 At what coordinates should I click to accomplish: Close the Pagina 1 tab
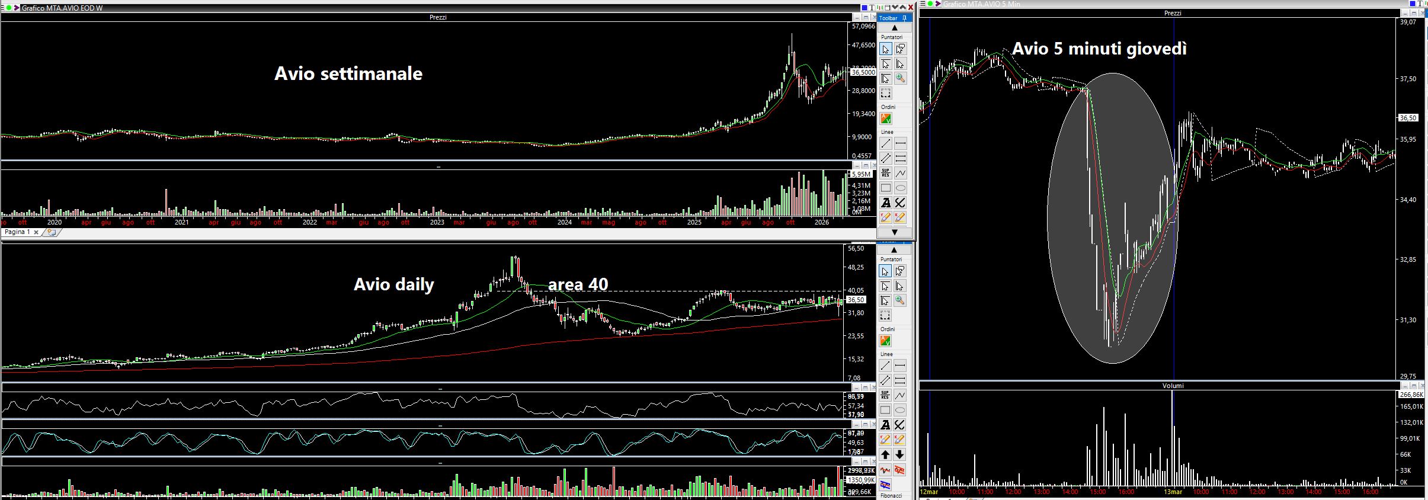click(36, 232)
